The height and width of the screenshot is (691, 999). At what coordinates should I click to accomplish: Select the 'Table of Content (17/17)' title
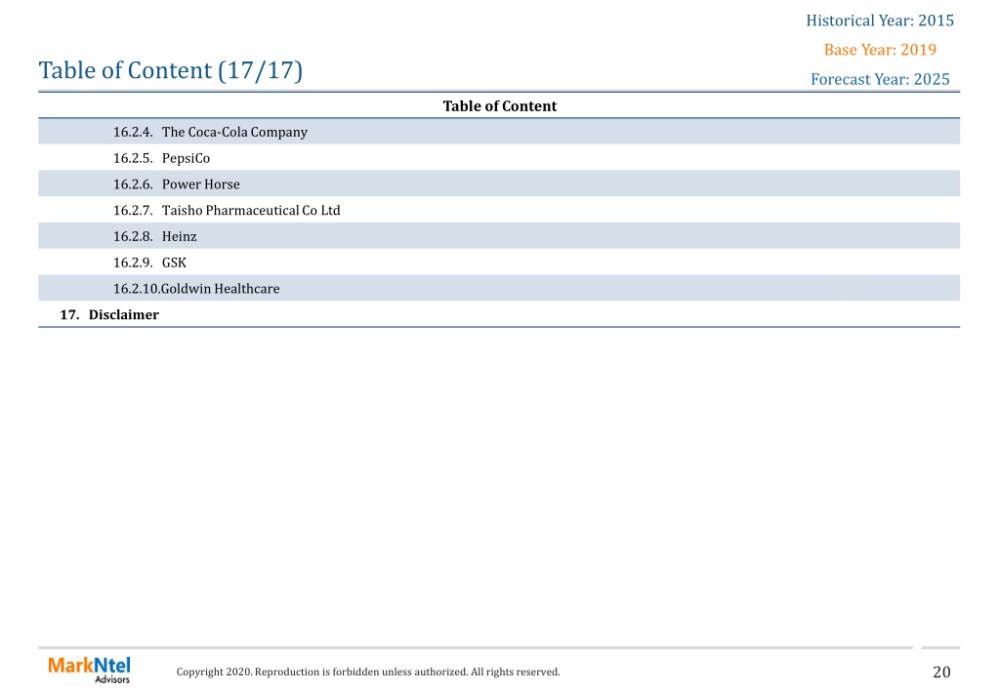click(x=170, y=70)
